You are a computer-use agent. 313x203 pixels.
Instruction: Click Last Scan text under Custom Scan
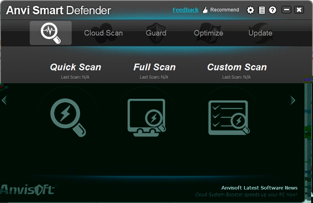(x=236, y=77)
